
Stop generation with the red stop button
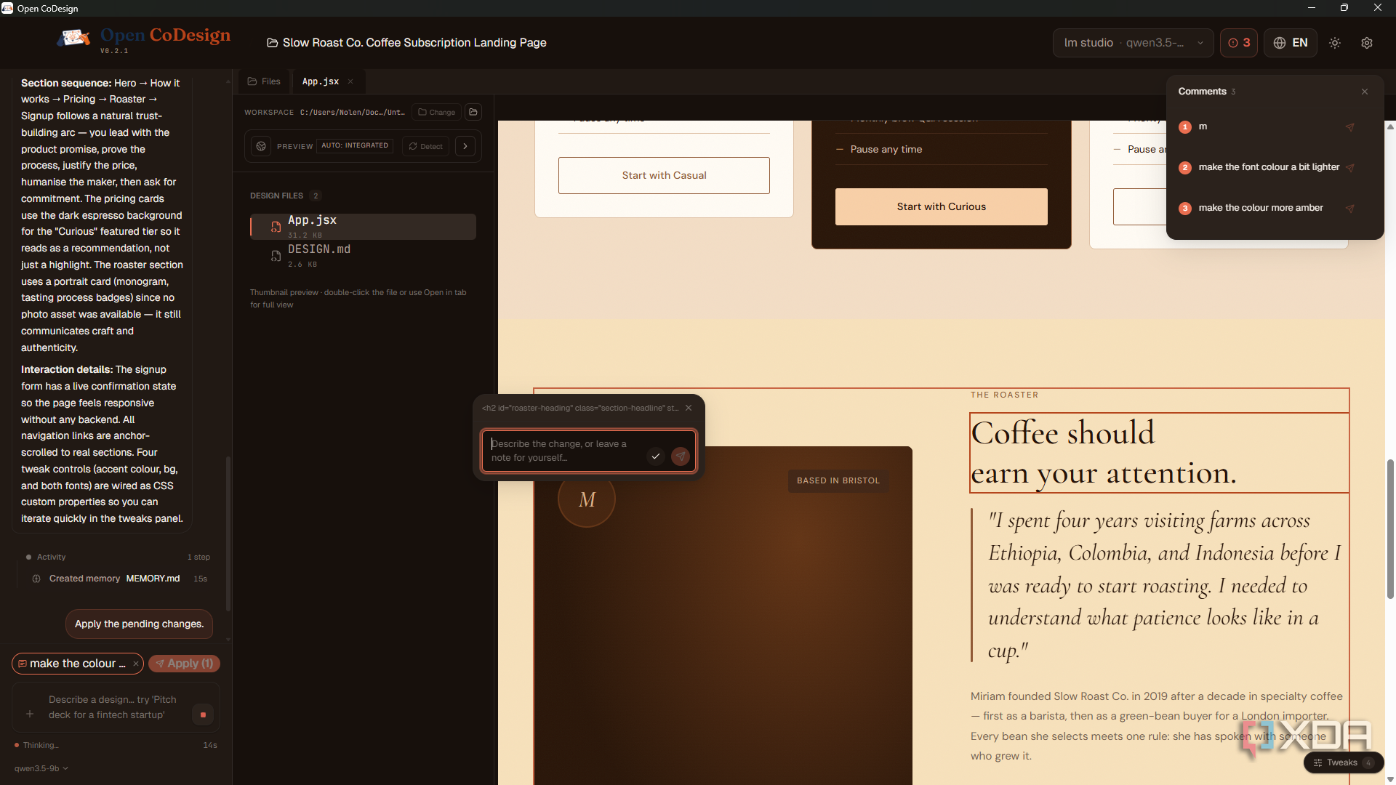(x=203, y=715)
